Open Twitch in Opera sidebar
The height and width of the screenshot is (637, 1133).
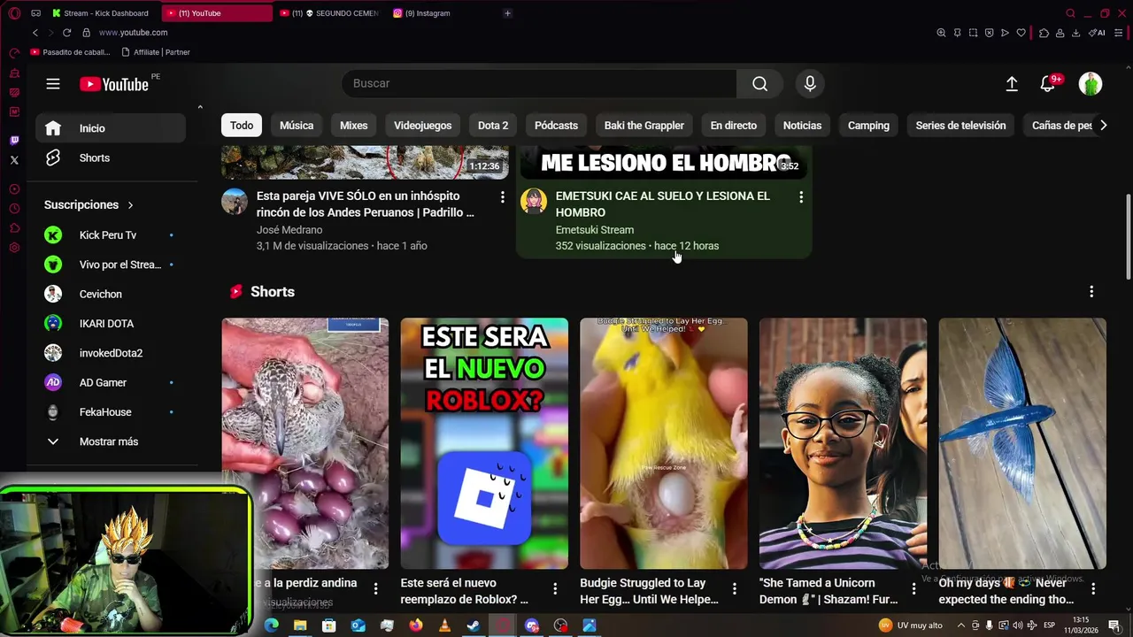tap(14, 141)
